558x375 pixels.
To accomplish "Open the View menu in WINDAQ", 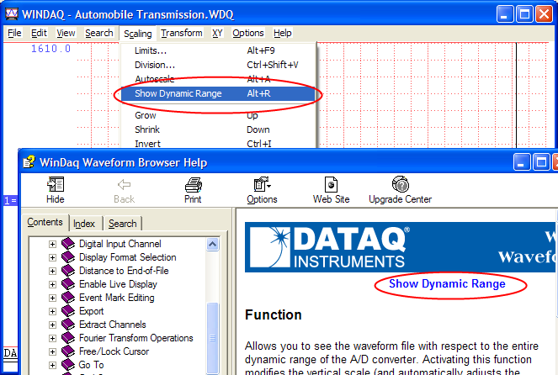I will click(x=66, y=33).
